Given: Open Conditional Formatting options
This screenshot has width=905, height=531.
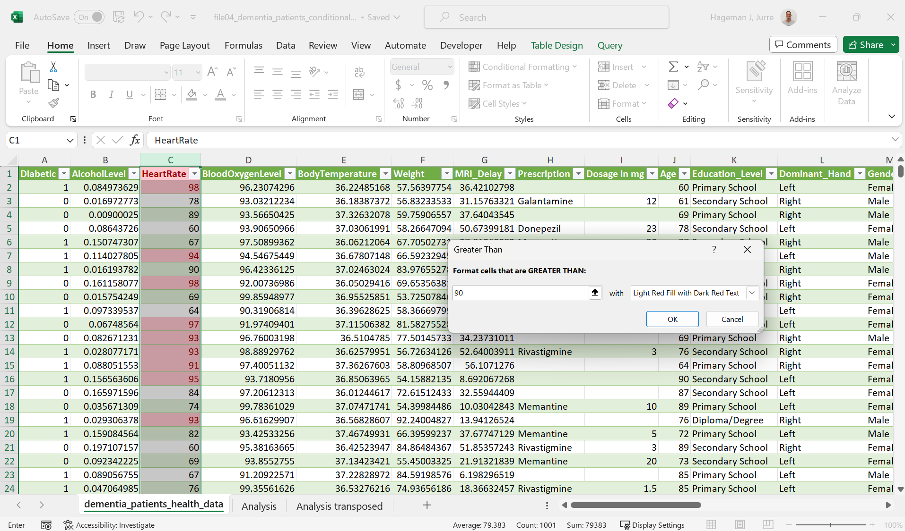Looking at the screenshot, I should pyautogui.click(x=522, y=67).
